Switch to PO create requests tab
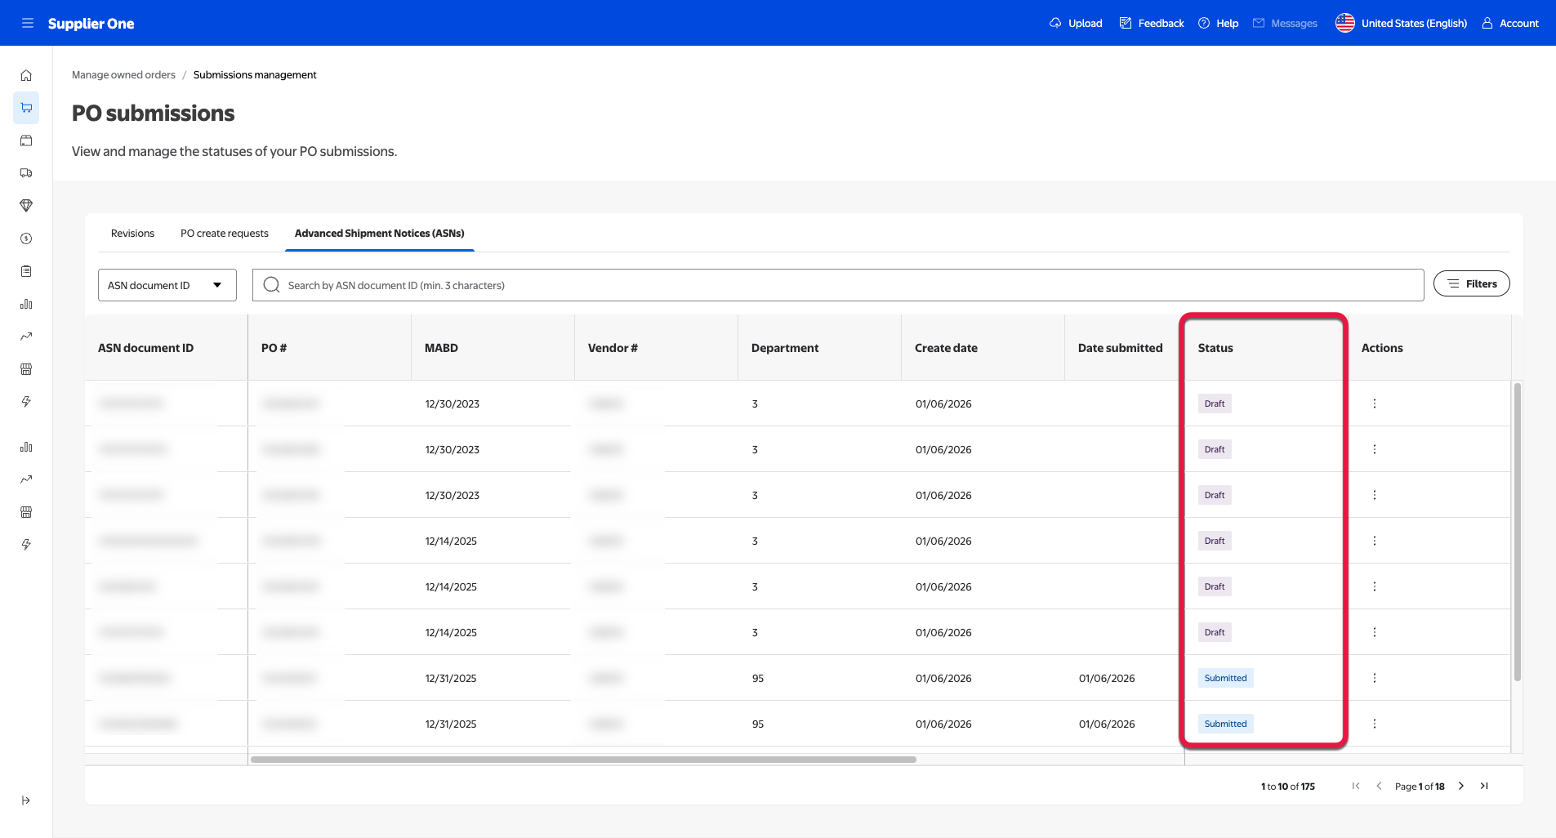The width and height of the screenshot is (1556, 838). coord(225,234)
